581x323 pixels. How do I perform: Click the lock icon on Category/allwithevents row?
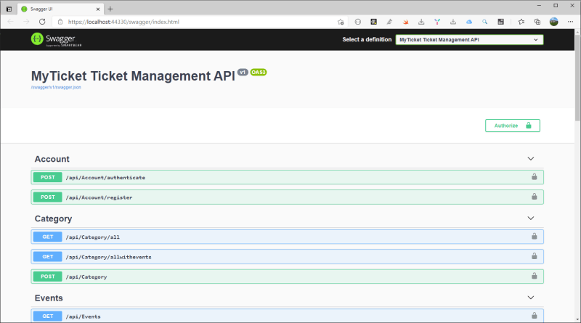(534, 256)
